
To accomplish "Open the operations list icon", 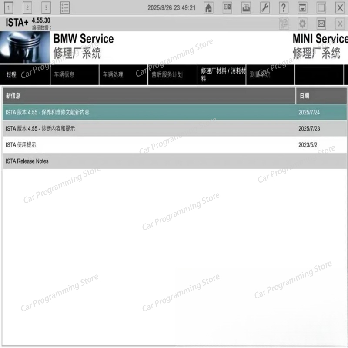I will pos(65,8).
